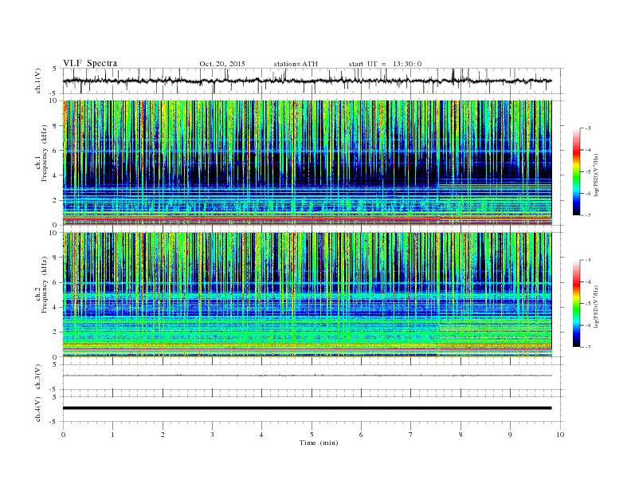
Task: Click the "Time (min)" axis title
Action: click(319, 443)
